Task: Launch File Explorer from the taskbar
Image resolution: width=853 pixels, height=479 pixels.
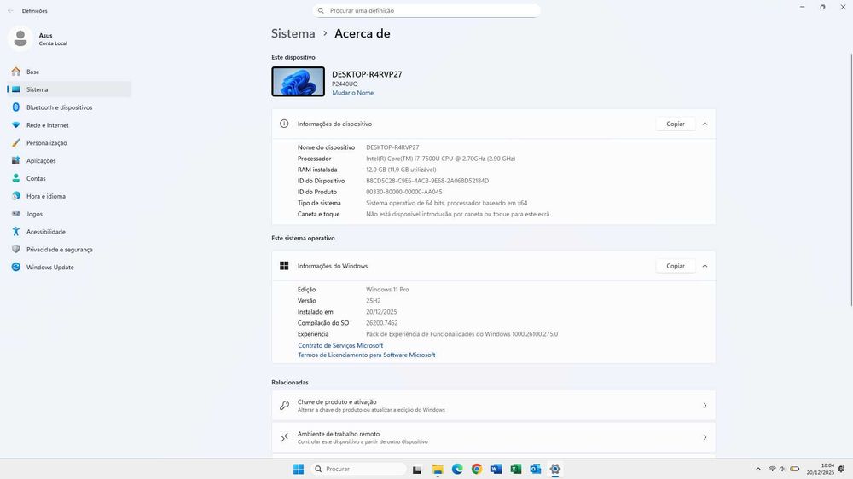Action: click(x=438, y=470)
